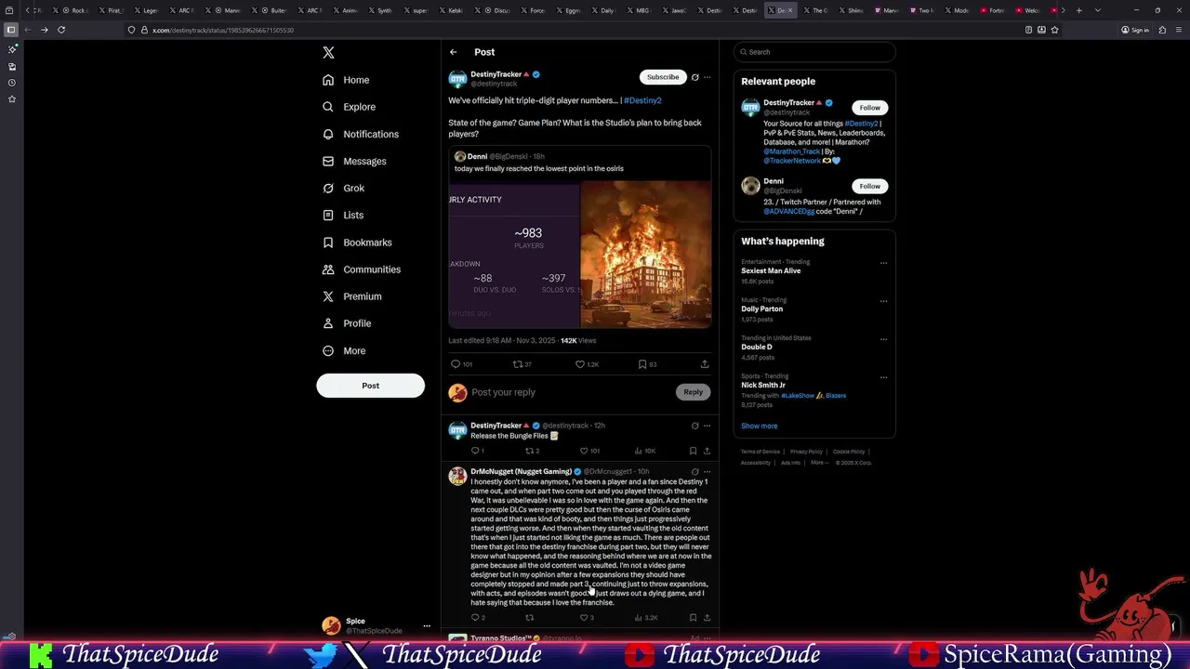Open options for Dolly Parton trend
Screen dimensions: 1190x669
pyautogui.click(x=883, y=301)
